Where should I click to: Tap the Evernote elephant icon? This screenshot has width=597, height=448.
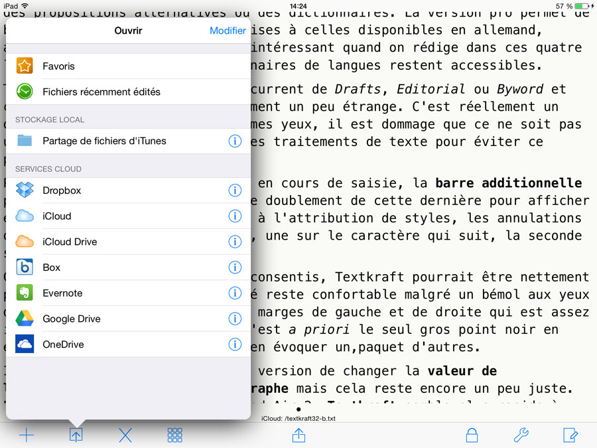[25, 293]
